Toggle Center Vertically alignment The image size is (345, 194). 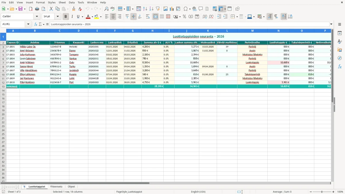click(133, 17)
